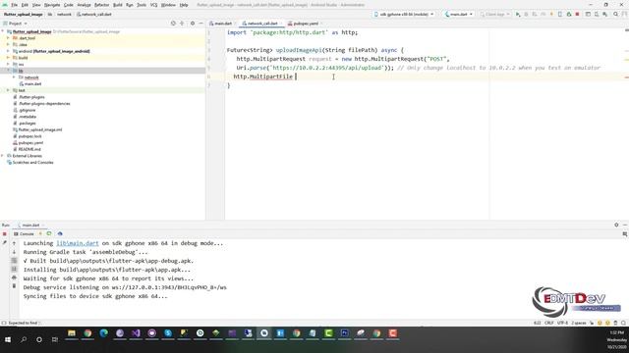Collapse the flutter_upload_image project root
Viewport: 629px width, 353px height.
(x=3, y=31)
